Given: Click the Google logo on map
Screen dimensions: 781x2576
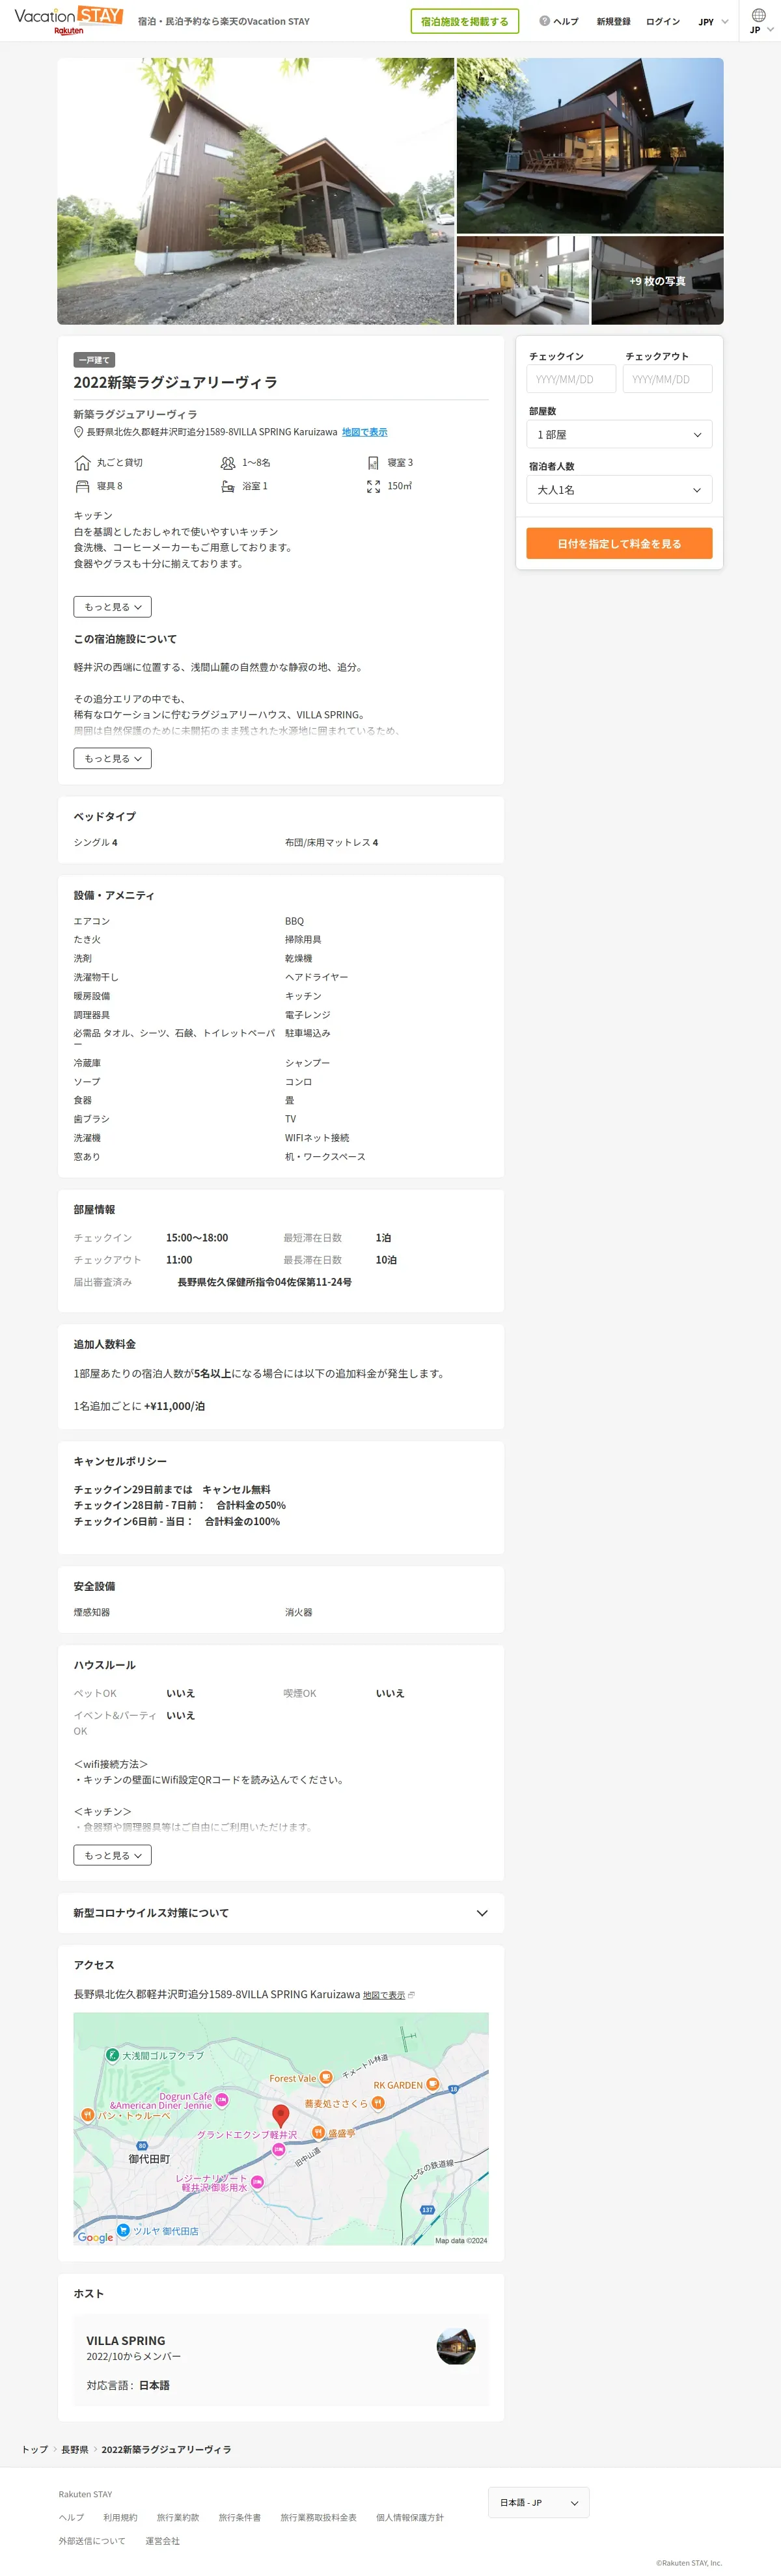Looking at the screenshot, I should (x=95, y=2237).
